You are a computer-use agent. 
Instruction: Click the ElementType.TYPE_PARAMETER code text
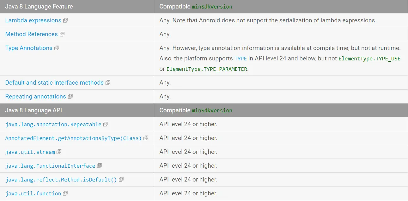(207, 69)
